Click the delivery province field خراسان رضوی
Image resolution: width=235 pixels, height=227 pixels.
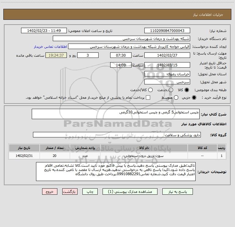pyautogui.click(x=167, y=74)
